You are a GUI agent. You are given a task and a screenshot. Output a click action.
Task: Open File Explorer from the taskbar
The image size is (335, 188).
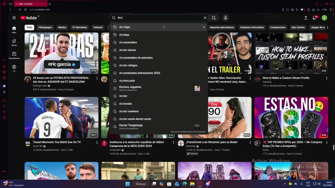pyautogui.click(x=192, y=184)
